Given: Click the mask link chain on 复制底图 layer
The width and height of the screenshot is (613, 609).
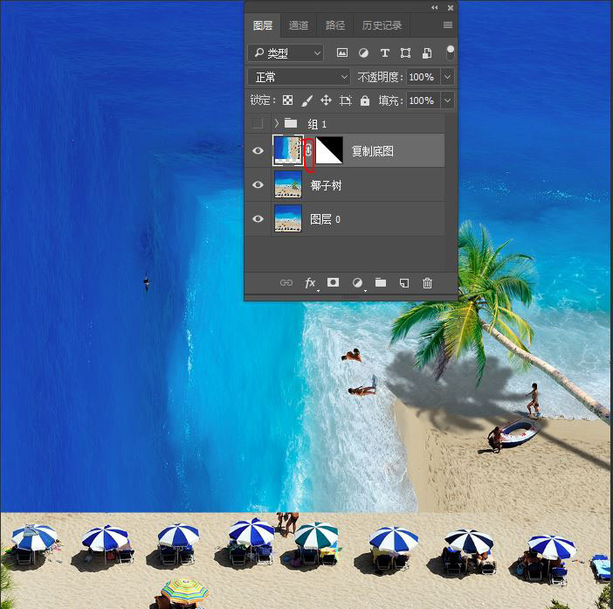Looking at the screenshot, I should click(308, 150).
